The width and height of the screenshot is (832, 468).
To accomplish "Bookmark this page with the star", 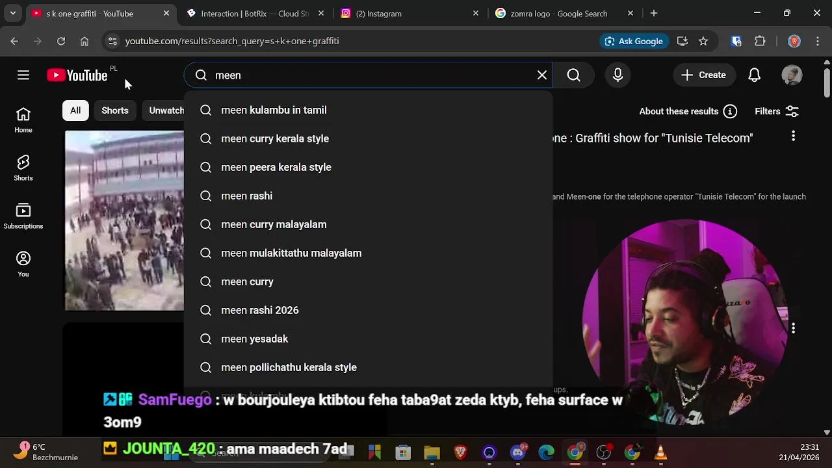I will (x=703, y=41).
